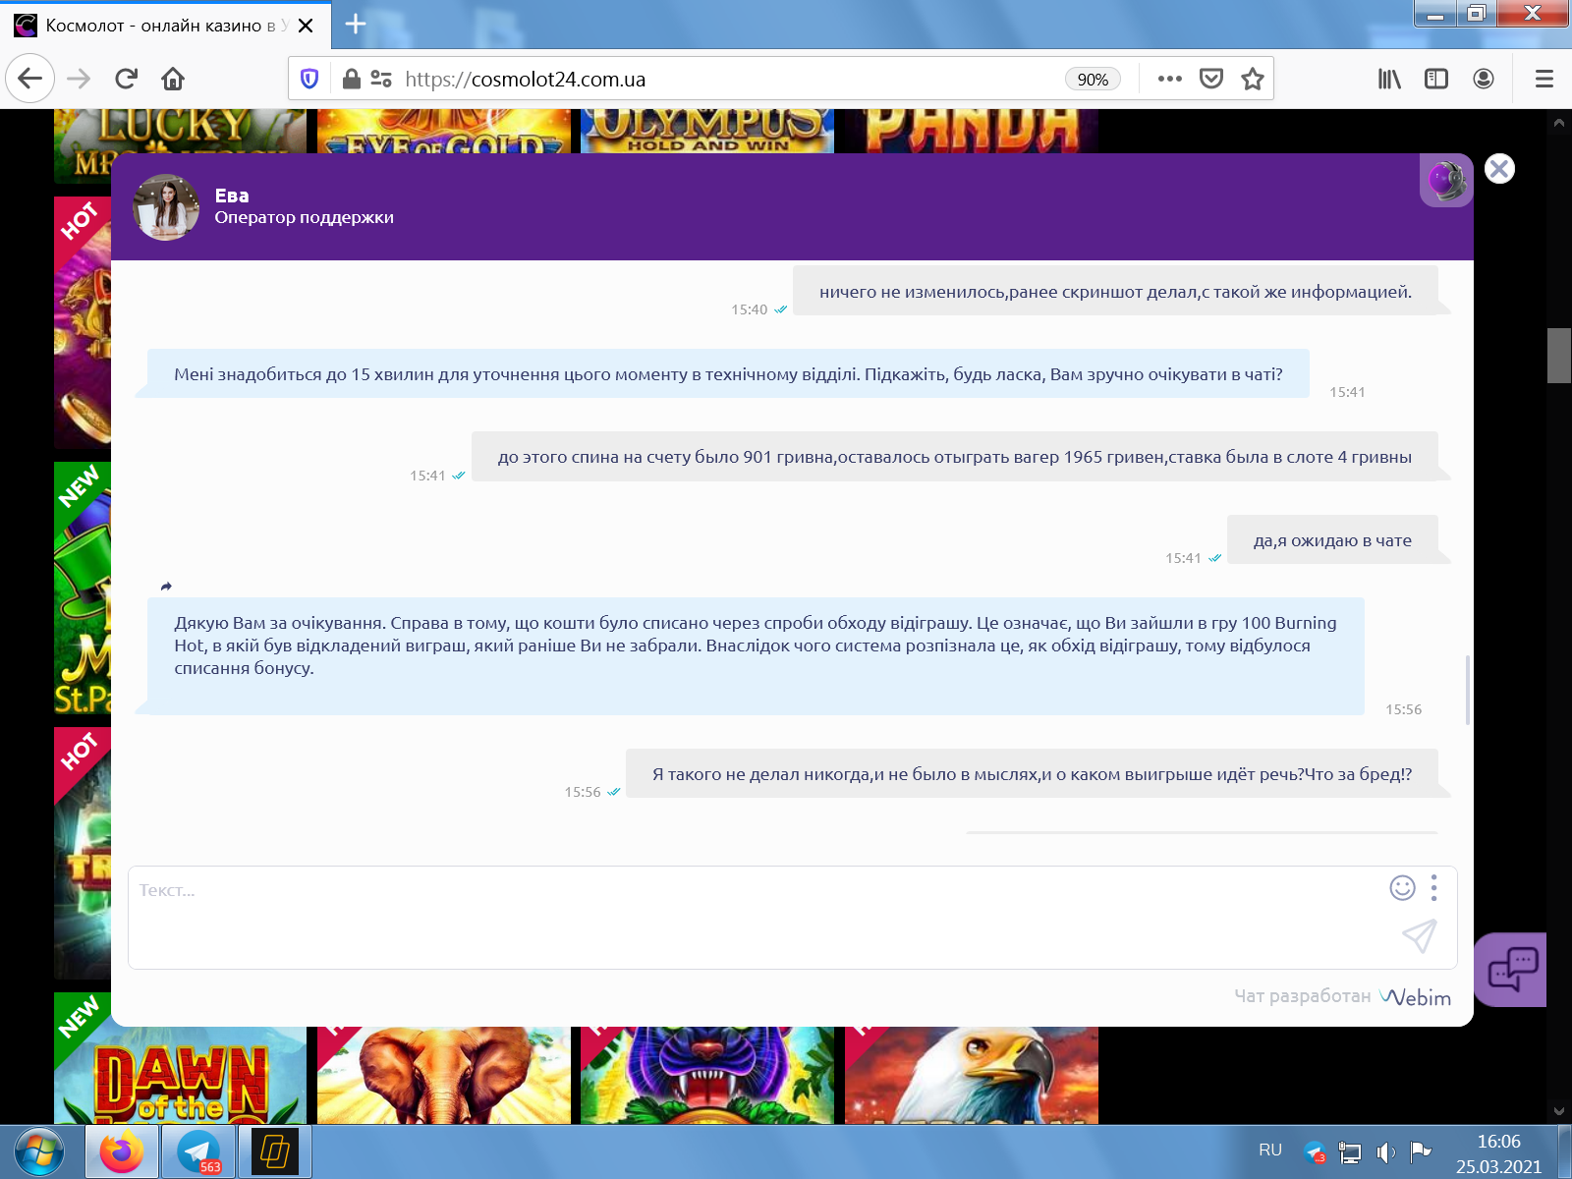
Task: Save page to Pocket
Action: (1211, 79)
